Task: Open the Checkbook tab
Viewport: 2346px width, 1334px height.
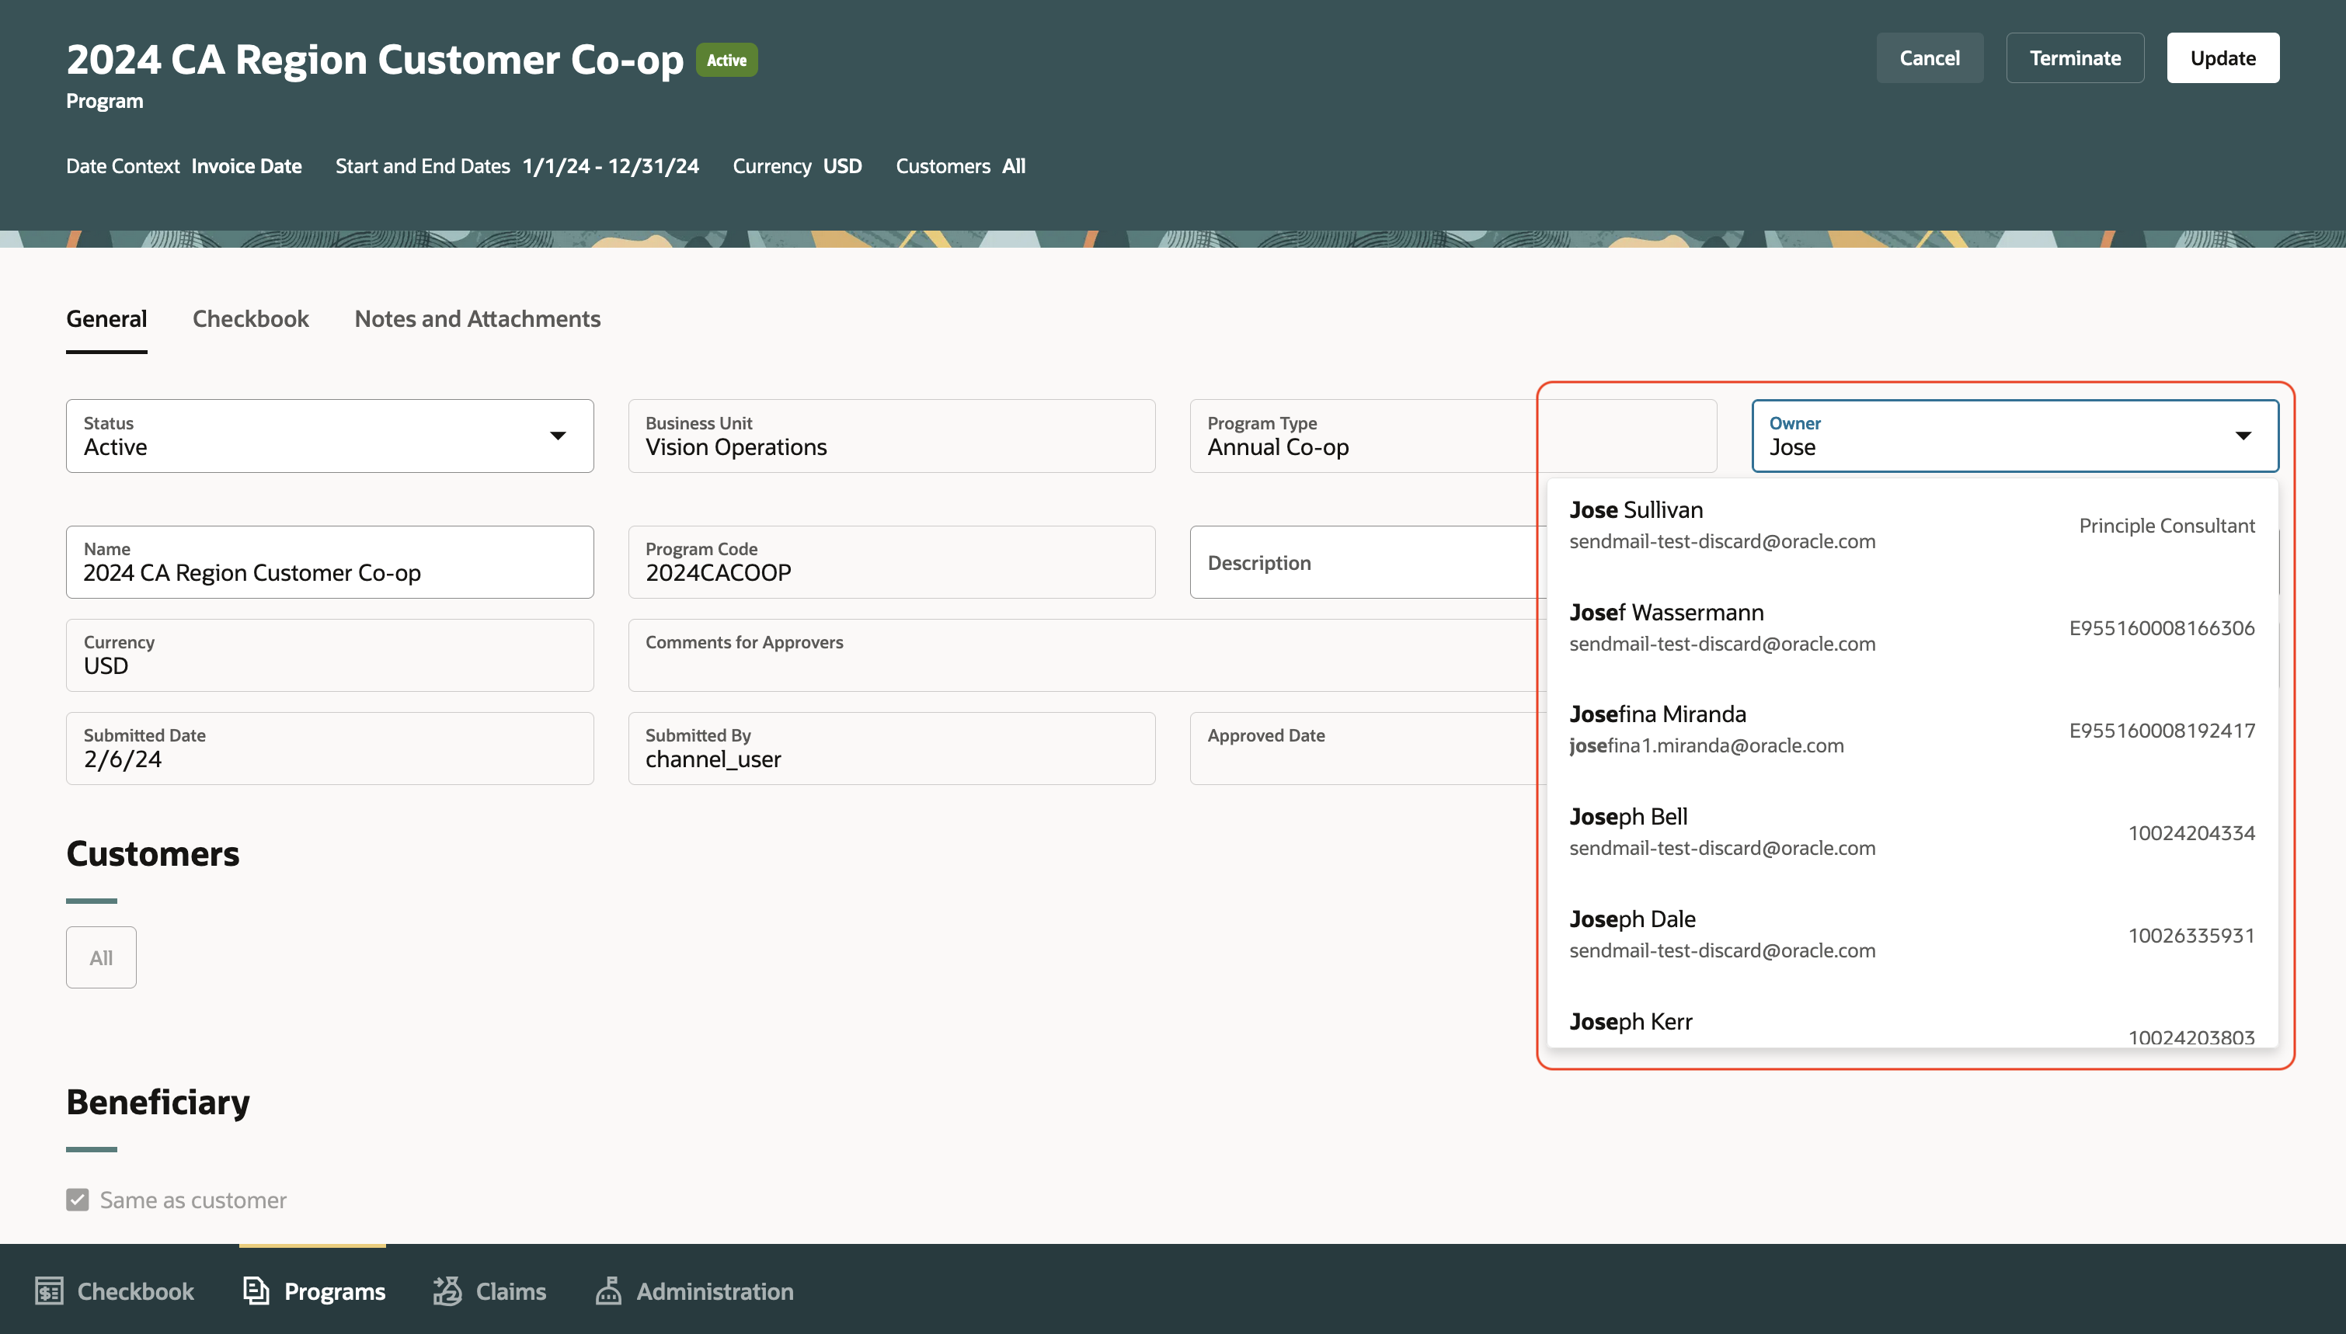Action: tap(249, 318)
